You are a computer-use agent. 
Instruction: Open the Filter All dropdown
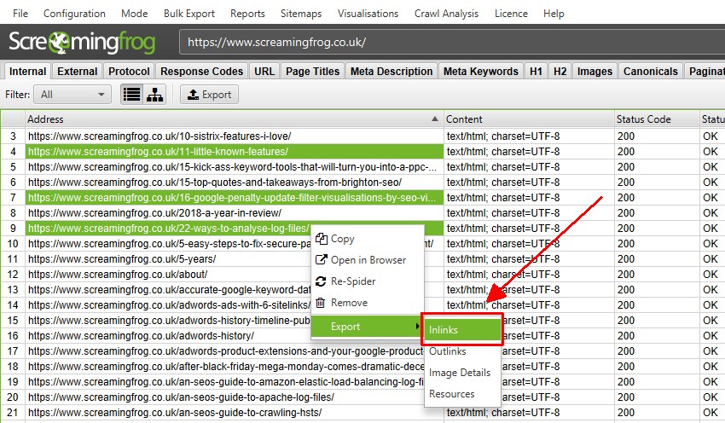pyautogui.click(x=72, y=95)
